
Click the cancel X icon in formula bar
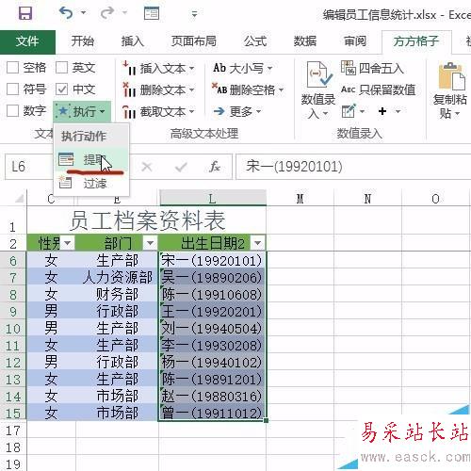pyautogui.click(x=147, y=167)
